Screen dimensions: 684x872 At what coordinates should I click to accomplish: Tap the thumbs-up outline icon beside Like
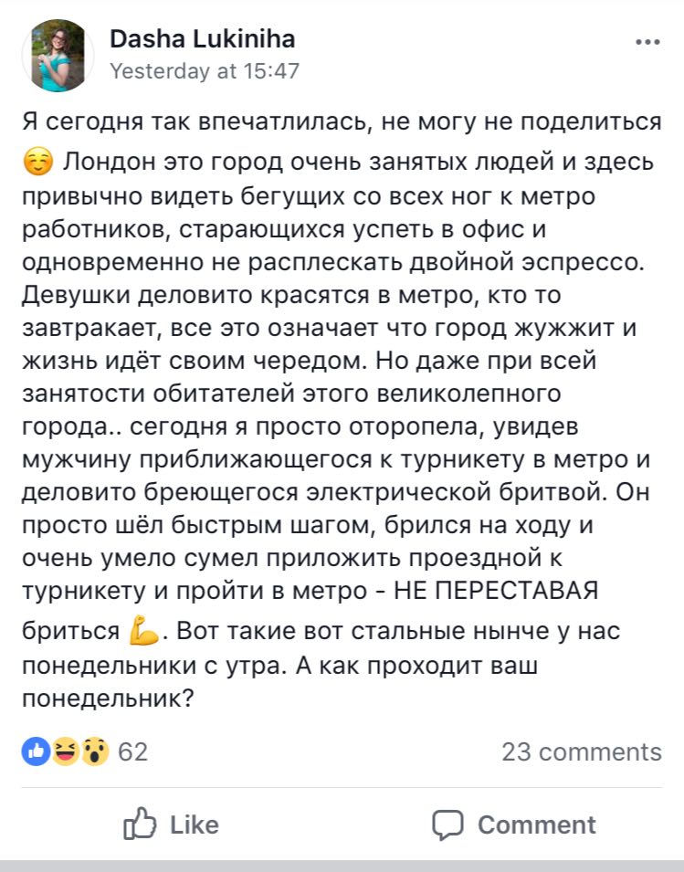tap(140, 825)
